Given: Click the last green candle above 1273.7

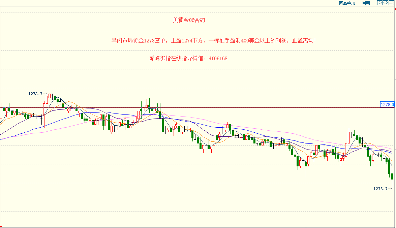Looking at the screenshot, I should click(x=392, y=176).
